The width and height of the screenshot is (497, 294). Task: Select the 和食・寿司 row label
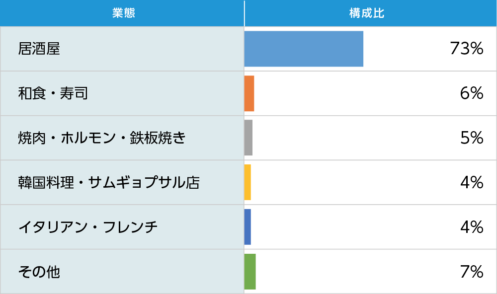(x=53, y=93)
